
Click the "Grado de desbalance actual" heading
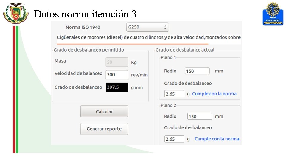pos(185,50)
